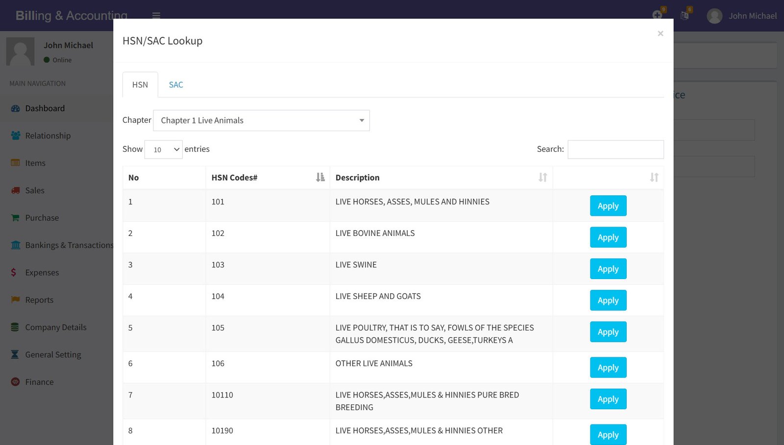Open the Company Details menu item
This screenshot has height=445, width=784.
[x=57, y=328]
